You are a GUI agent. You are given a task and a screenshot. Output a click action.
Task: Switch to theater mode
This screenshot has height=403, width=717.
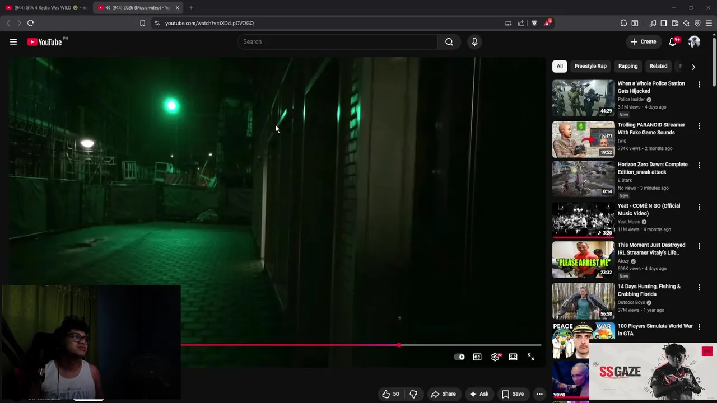click(513, 357)
